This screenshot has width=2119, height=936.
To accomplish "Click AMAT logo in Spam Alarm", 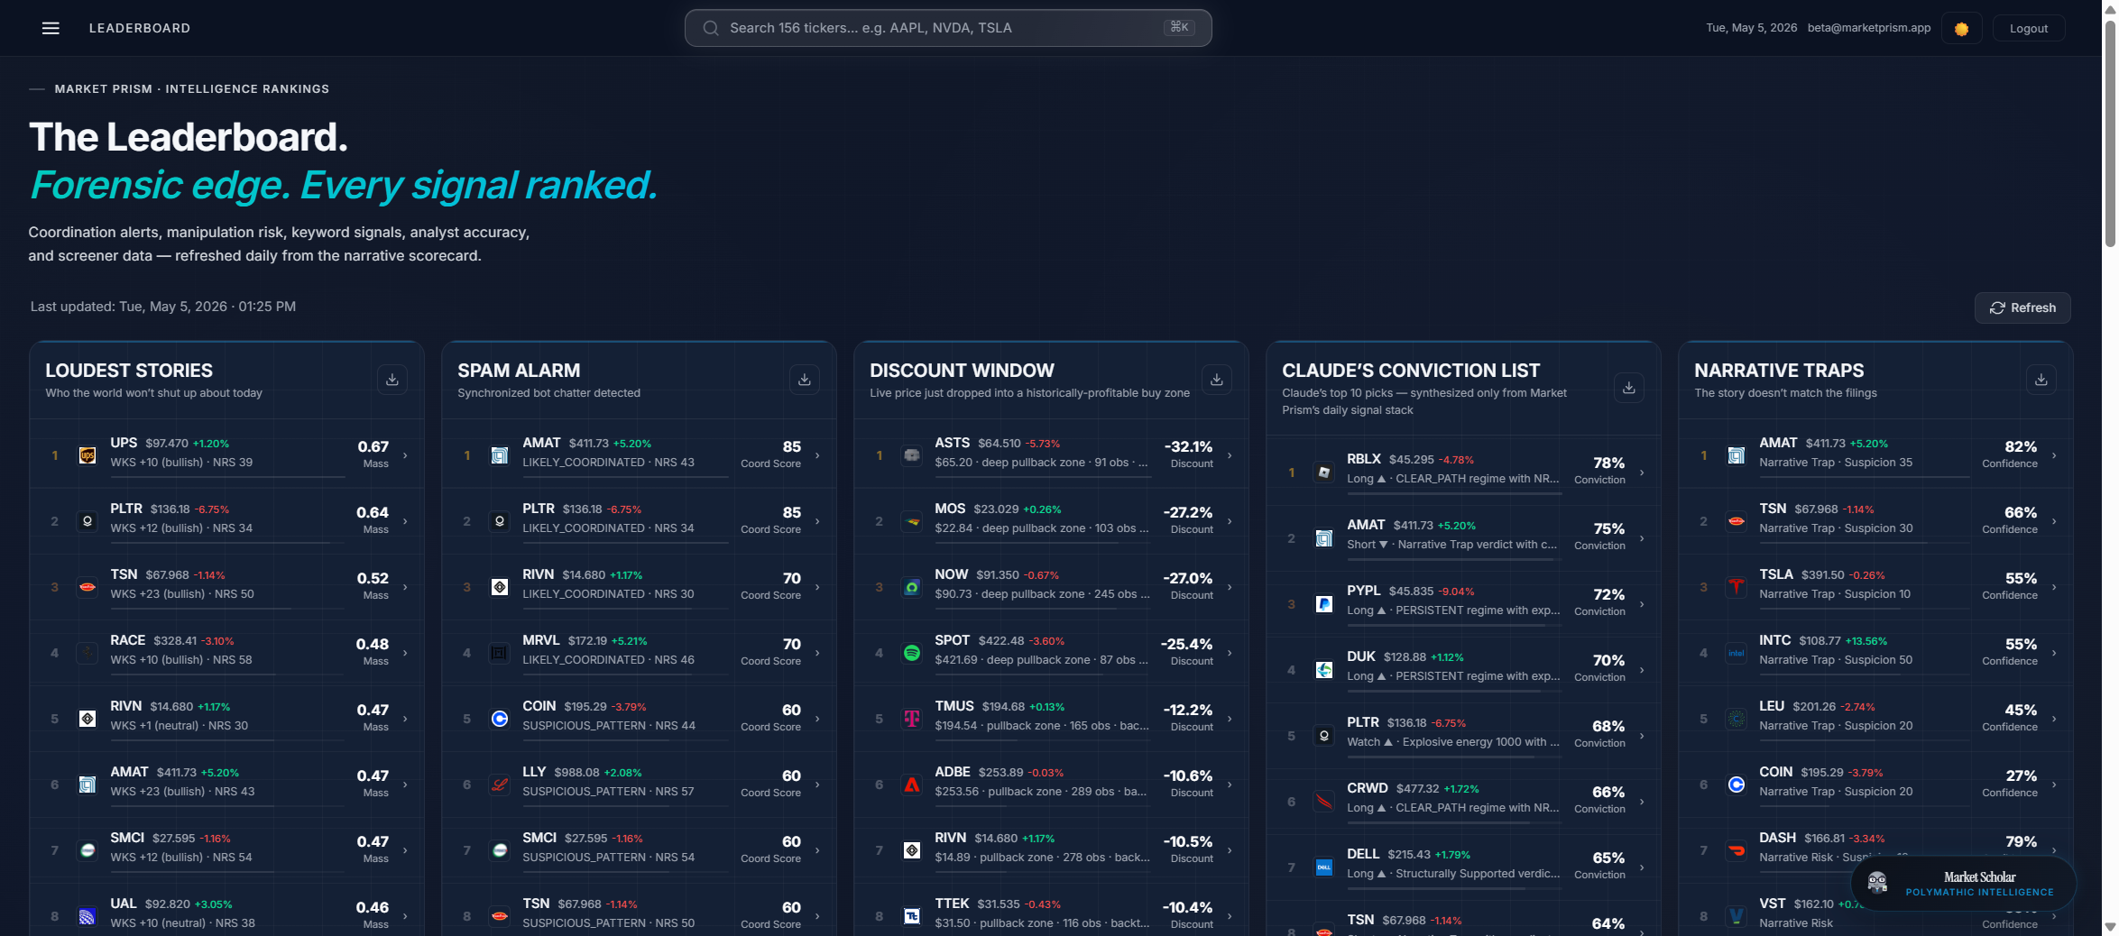I will click(500, 455).
